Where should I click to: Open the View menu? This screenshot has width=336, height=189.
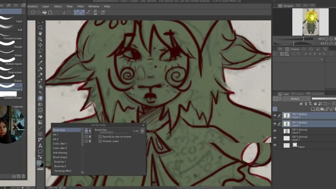pyautogui.click(x=70, y=6)
